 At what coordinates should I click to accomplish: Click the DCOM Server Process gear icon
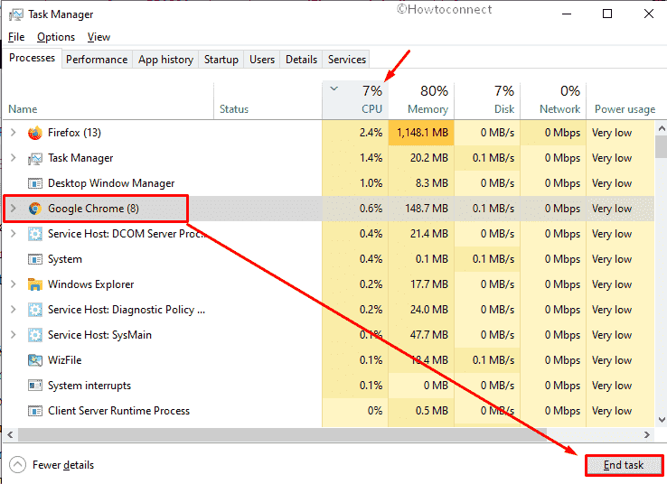35,234
